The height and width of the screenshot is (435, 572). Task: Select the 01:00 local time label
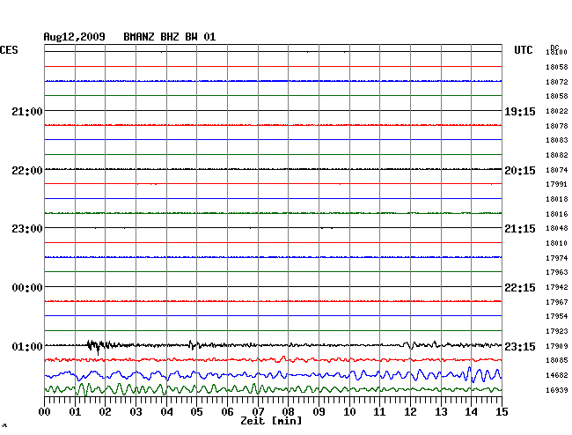[x=27, y=346]
